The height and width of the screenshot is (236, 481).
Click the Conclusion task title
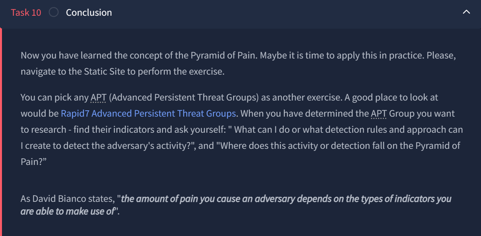tap(89, 12)
